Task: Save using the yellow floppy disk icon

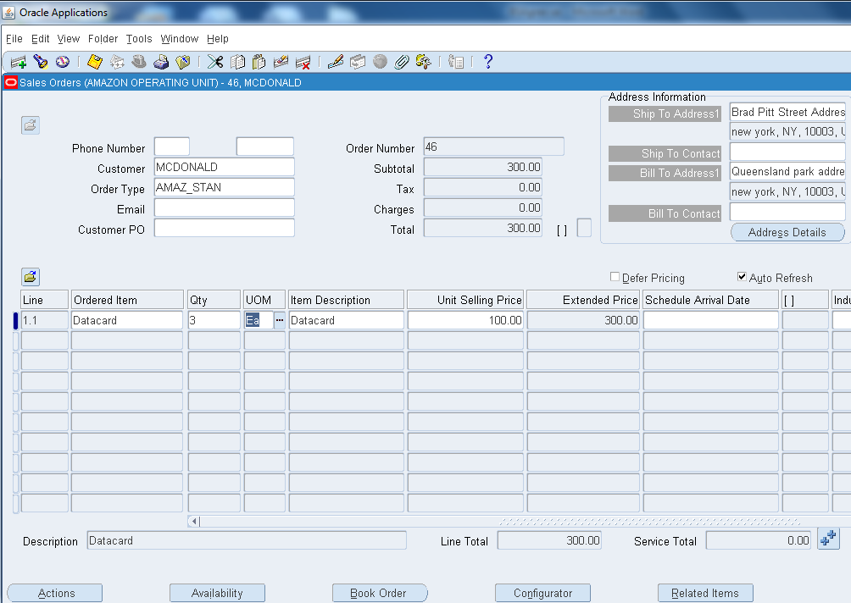Action: [95, 62]
